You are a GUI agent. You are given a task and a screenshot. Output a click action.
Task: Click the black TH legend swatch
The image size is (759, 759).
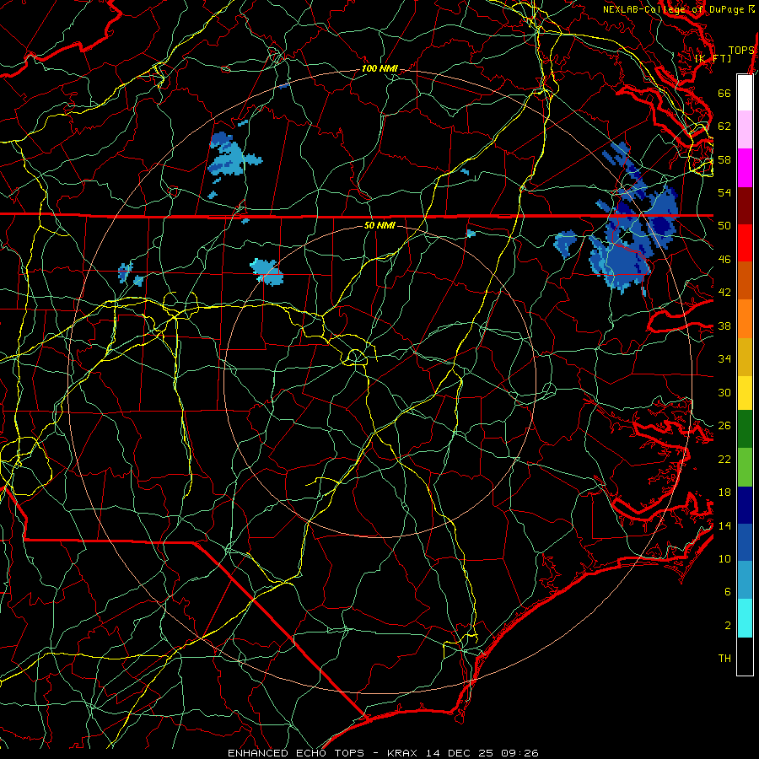pos(745,656)
